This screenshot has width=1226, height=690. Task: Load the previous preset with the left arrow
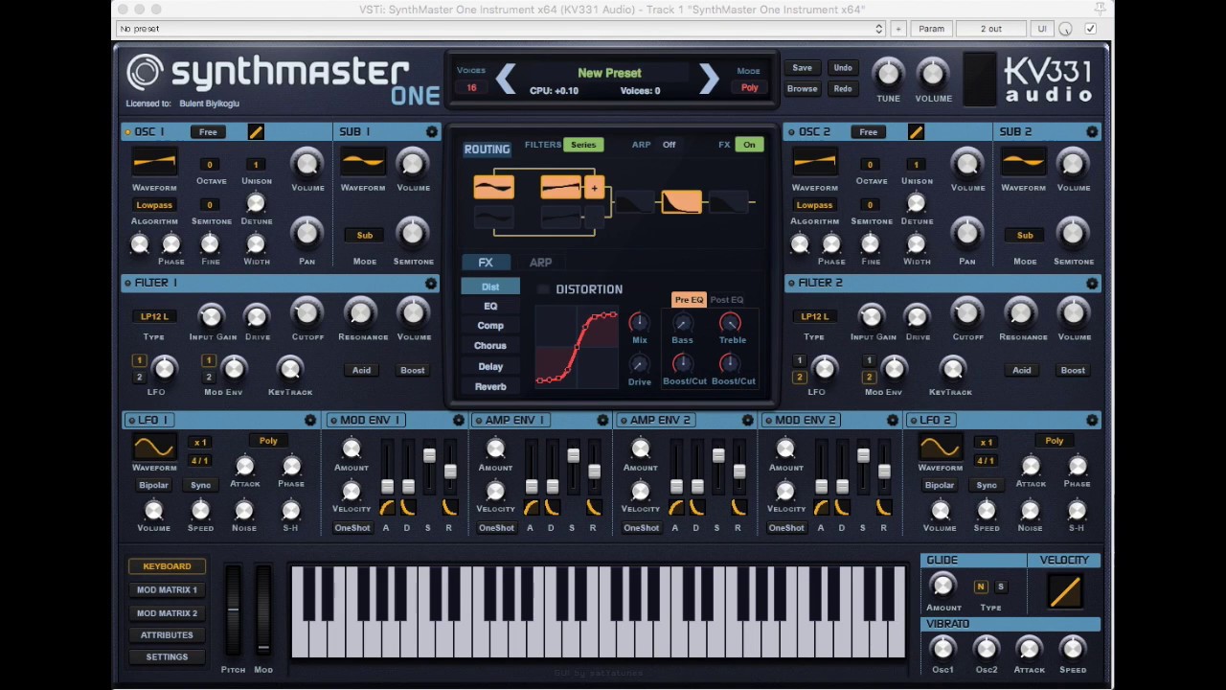(506, 79)
